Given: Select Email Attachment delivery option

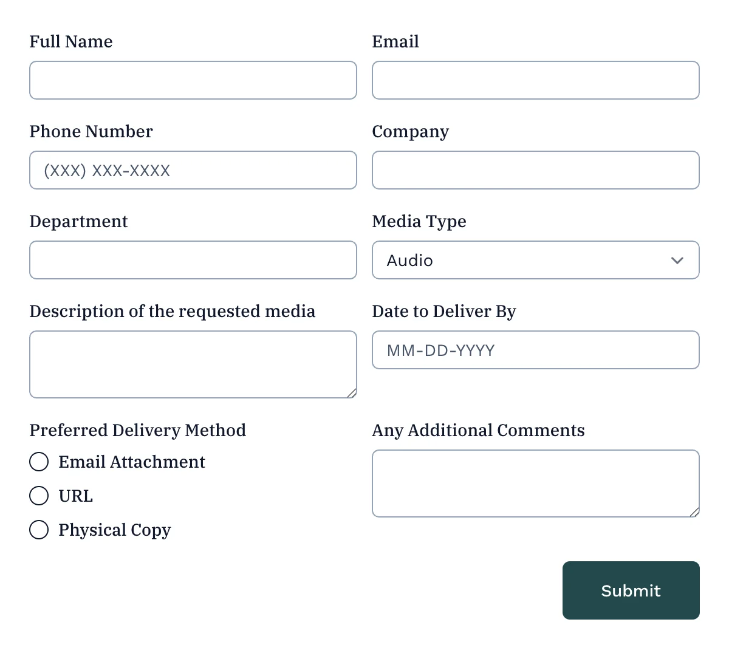Looking at the screenshot, I should pos(39,462).
